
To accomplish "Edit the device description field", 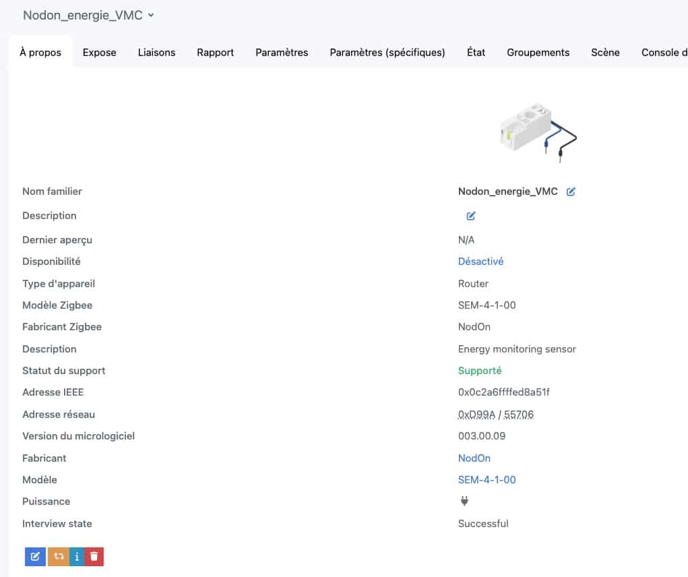I will [x=471, y=216].
